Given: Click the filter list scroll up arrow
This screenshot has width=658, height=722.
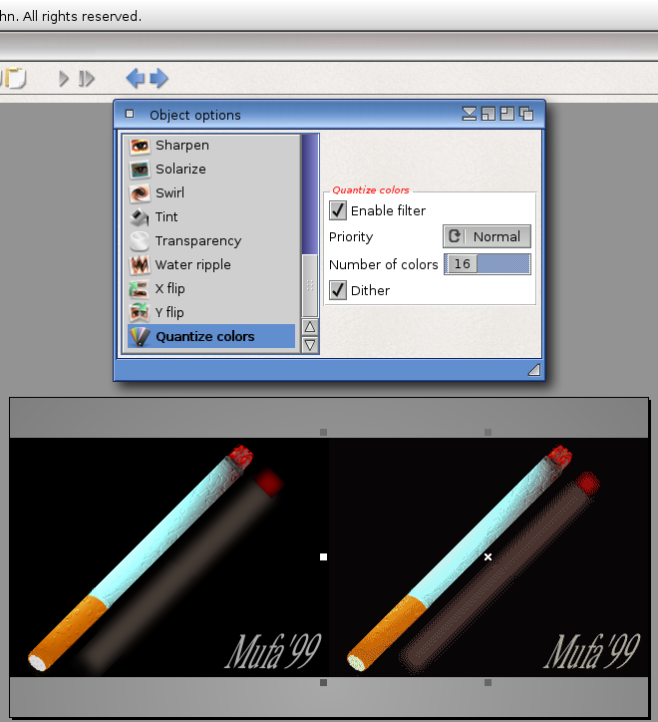Looking at the screenshot, I should tap(310, 327).
